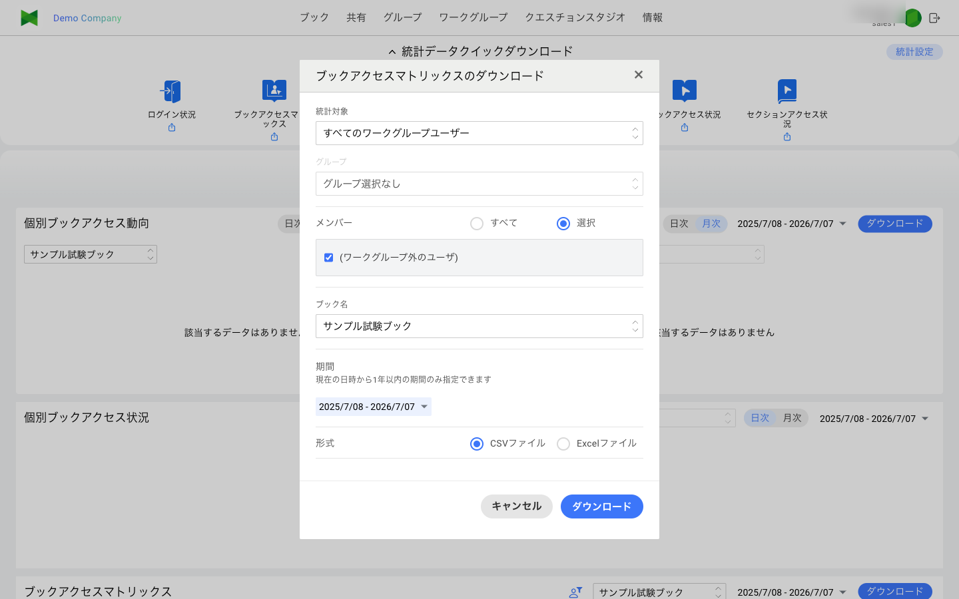The height and width of the screenshot is (599, 959).
Task: Choose Excelファイル format radio
Action: pyautogui.click(x=563, y=444)
